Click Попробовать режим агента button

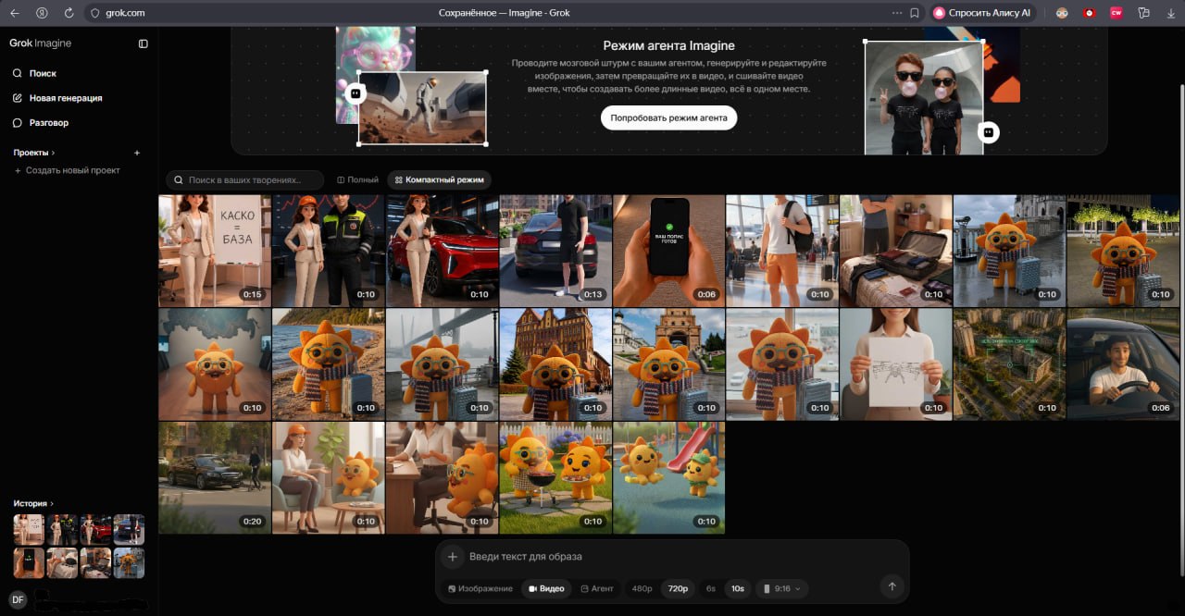668,117
